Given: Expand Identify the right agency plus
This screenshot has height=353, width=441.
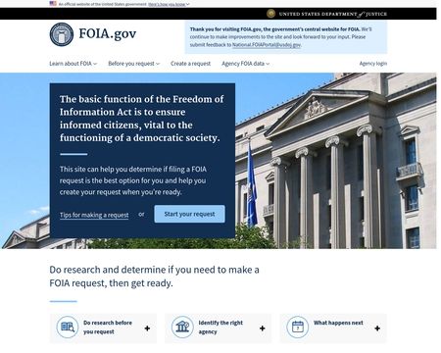Looking at the screenshot, I should (x=263, y=328).
